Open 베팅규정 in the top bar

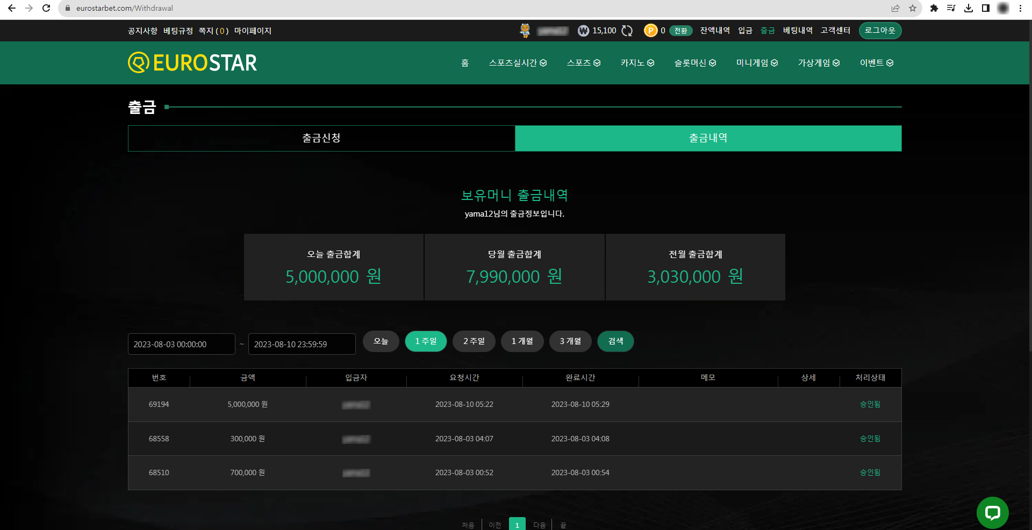(178, 31)
